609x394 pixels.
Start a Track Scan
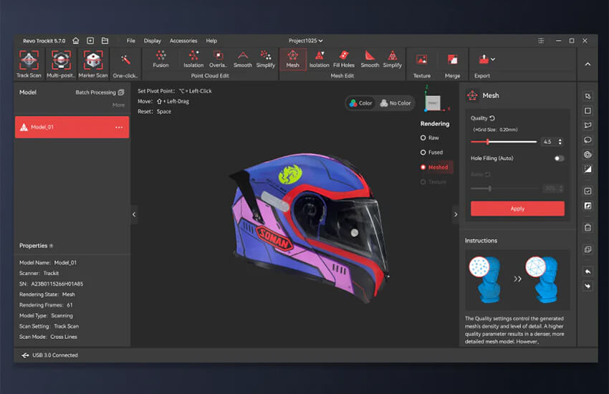[29, 64]
